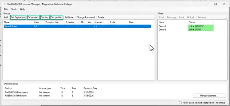
Task: Click the Max. column header
Action: 90,22
